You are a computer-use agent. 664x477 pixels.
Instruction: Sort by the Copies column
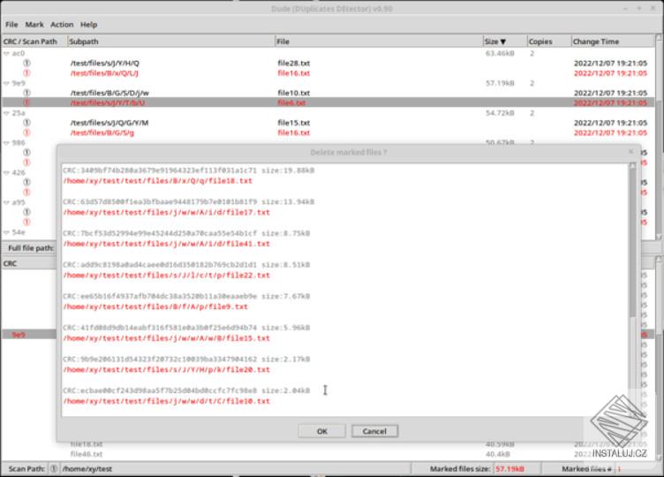click(549, 42)
